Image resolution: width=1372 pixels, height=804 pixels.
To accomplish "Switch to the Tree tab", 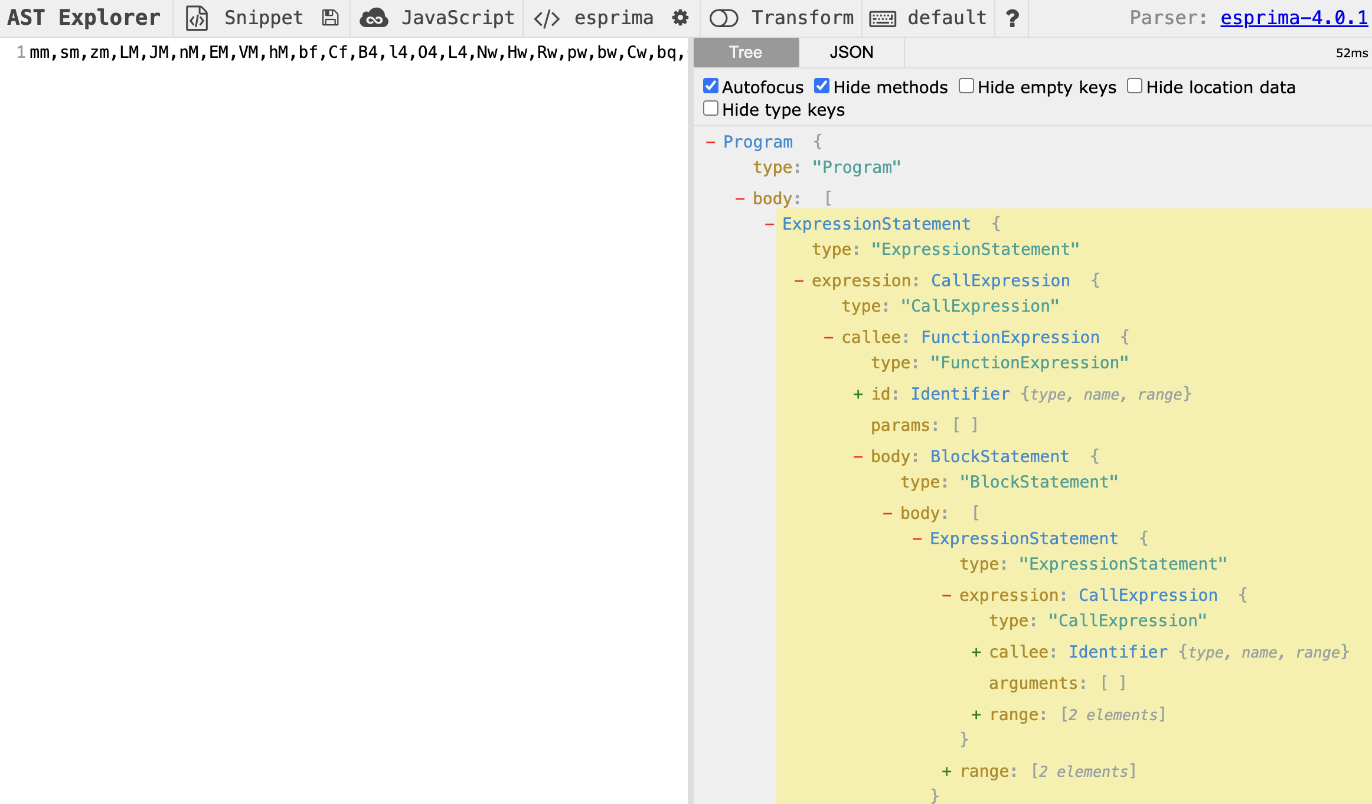I will 746,53.
